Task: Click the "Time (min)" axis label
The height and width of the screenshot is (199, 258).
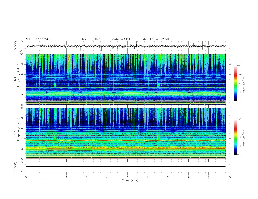Action: click(130, 180)
